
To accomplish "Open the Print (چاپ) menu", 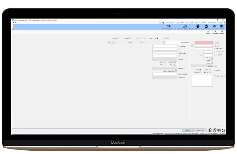I will point(187,23).
